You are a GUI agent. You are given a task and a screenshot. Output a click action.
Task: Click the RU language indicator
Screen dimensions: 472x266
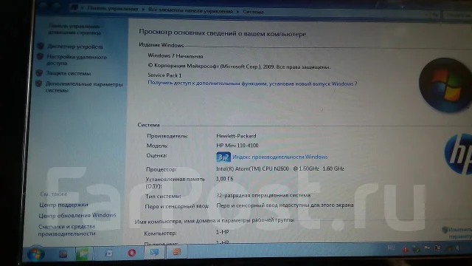coord(391,248)
